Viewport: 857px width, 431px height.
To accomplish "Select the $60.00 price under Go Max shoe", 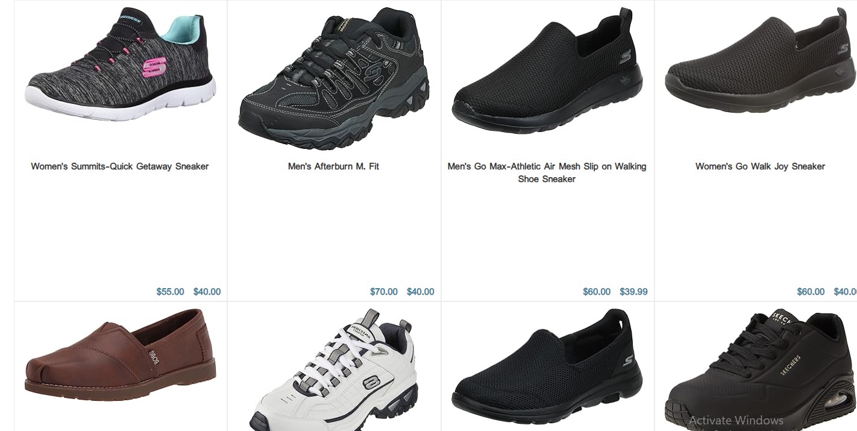I will coord(597,292).
